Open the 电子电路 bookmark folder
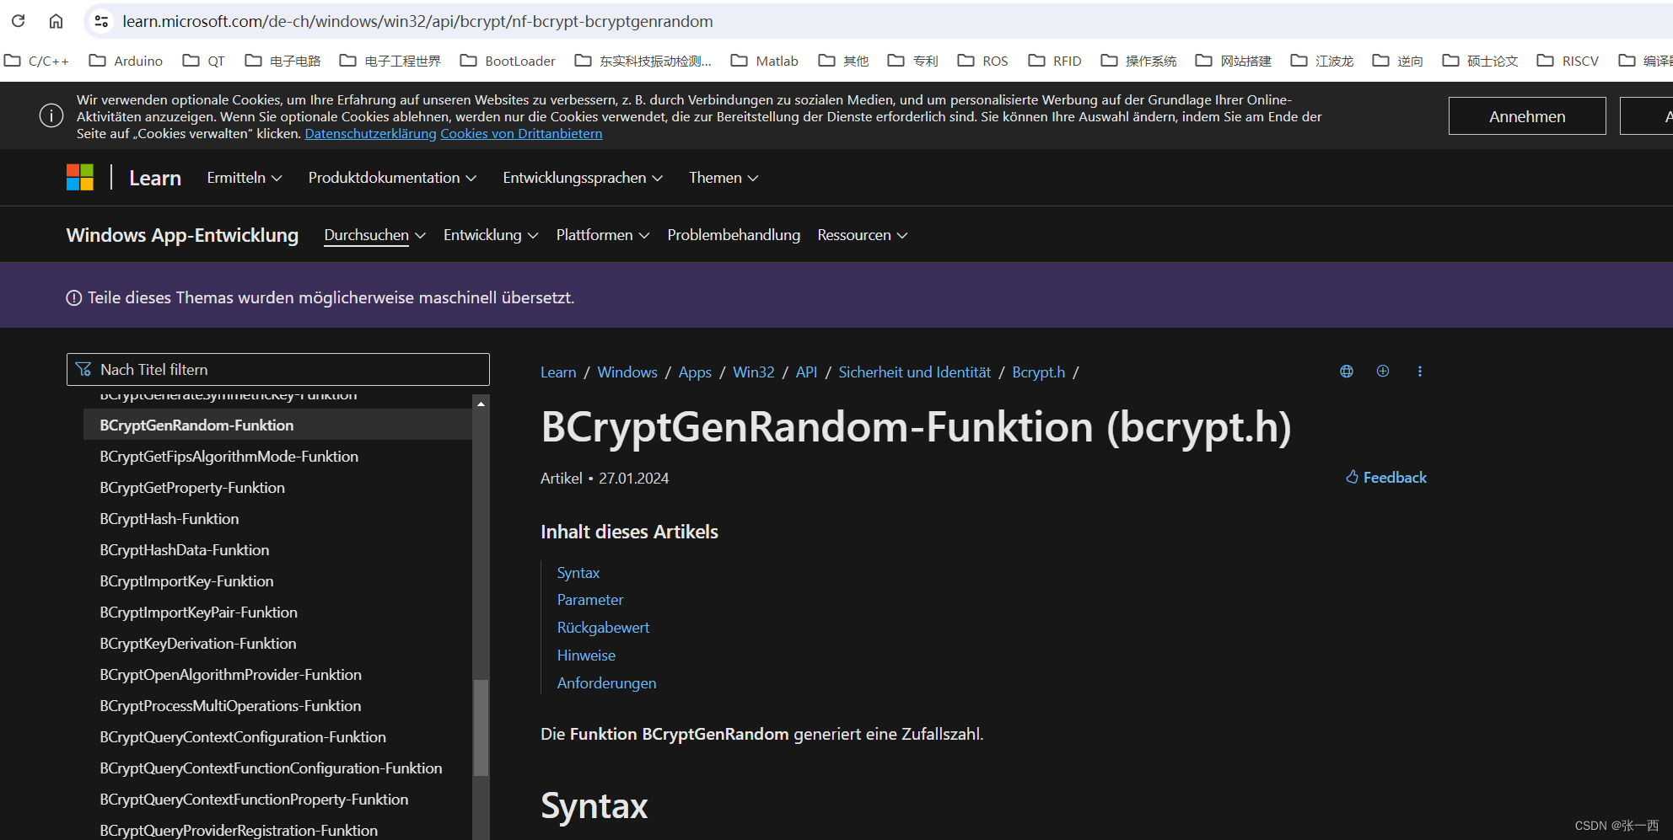Screen dimensions: 1673x840 [283, 61]
